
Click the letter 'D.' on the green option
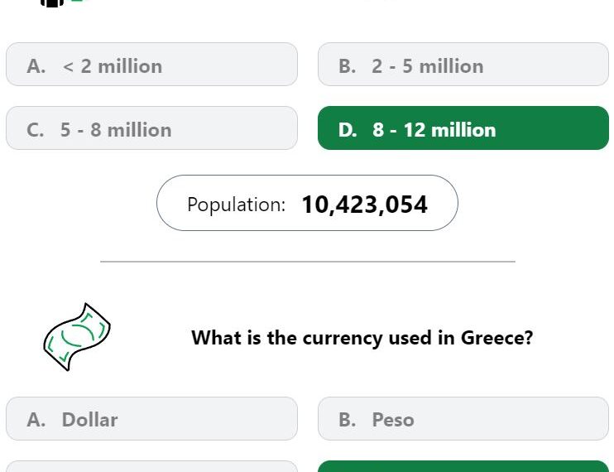(348, 130)
